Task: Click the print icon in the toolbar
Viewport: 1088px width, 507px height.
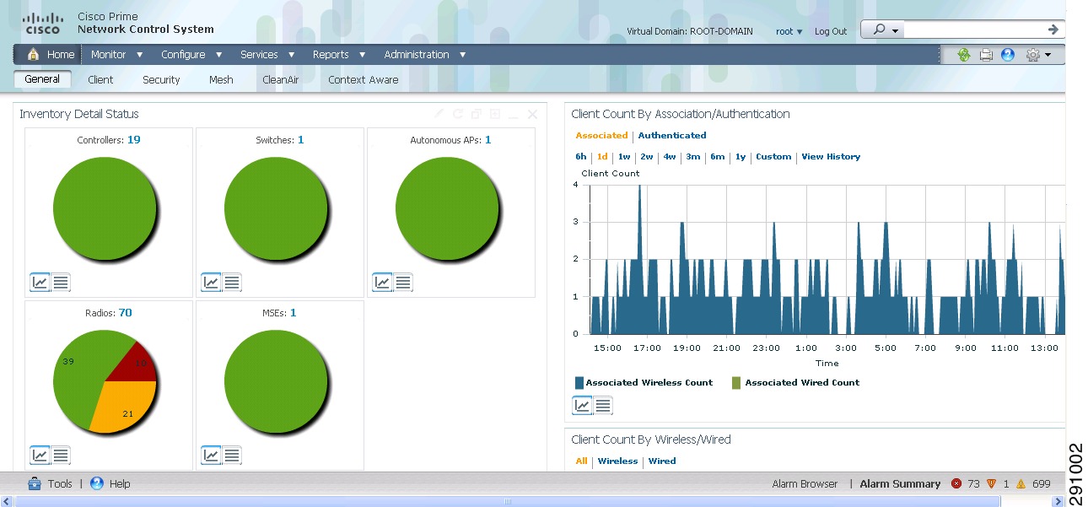Action: pyautogui.click(x=986, y=53)
